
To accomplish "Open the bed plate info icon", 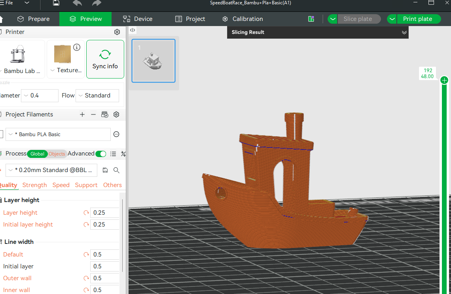I will coord(77,47).
